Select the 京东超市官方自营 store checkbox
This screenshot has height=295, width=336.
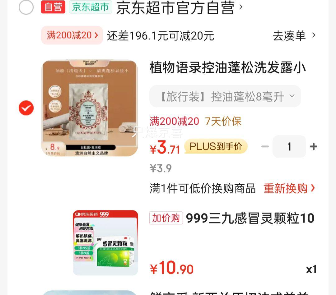click(26, 7)
